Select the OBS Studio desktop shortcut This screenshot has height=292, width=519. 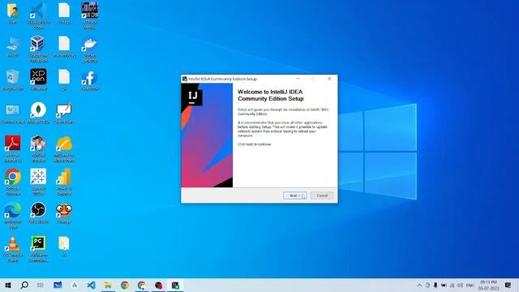pyautogui.click(x=38, y=213)
